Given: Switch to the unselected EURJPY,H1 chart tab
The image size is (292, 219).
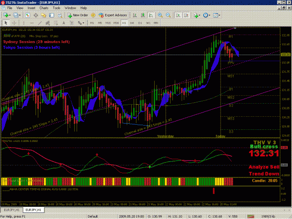Looking at the screenshot, I should point(12,210).
